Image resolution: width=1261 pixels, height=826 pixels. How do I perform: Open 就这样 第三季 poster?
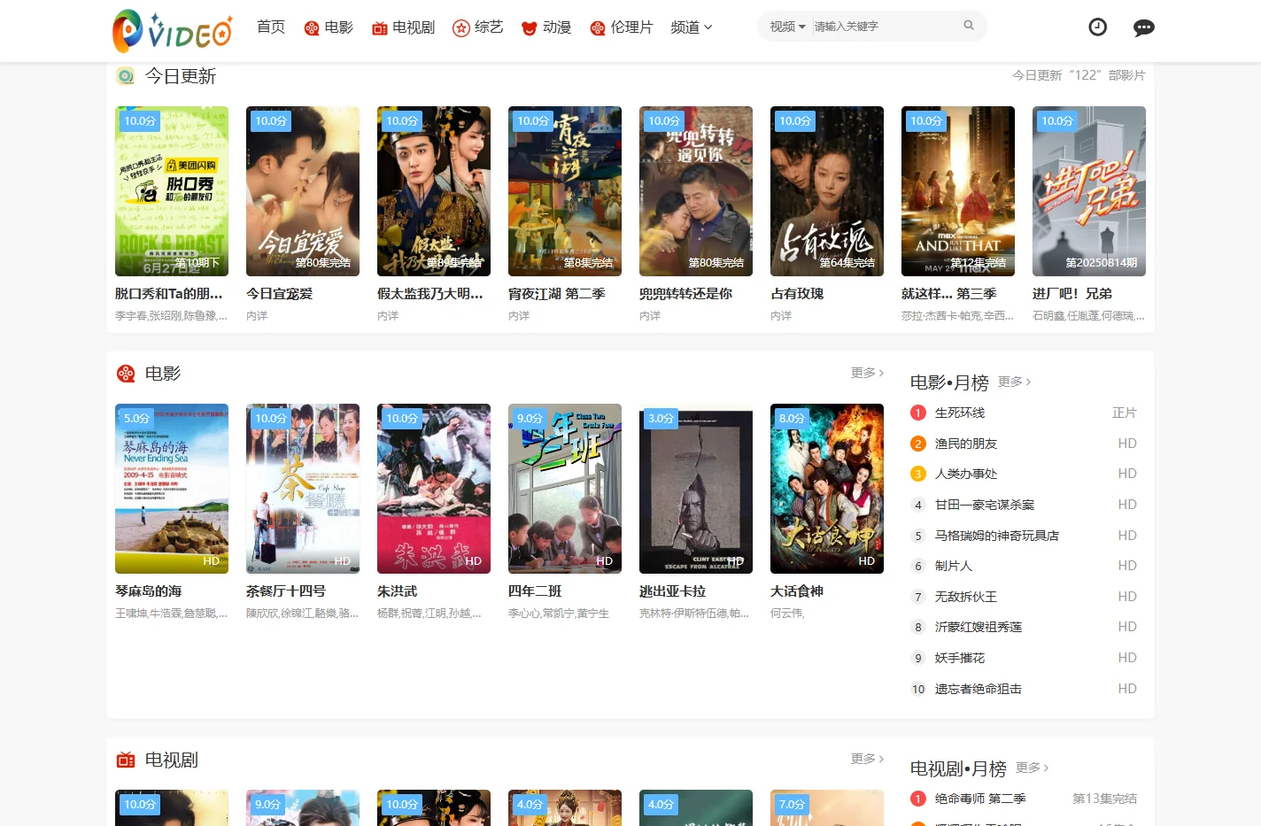[958, 191]
